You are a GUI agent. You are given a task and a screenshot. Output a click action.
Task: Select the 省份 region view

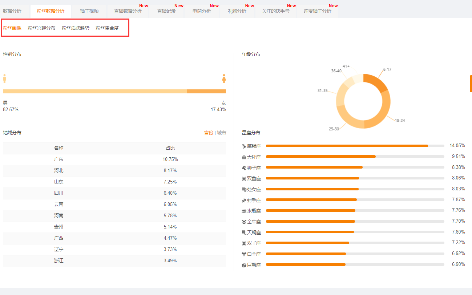(x=209, y=133)
